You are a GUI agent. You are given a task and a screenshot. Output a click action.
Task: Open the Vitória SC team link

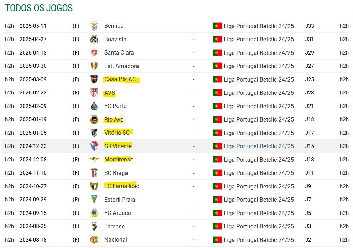pos(117,133)
